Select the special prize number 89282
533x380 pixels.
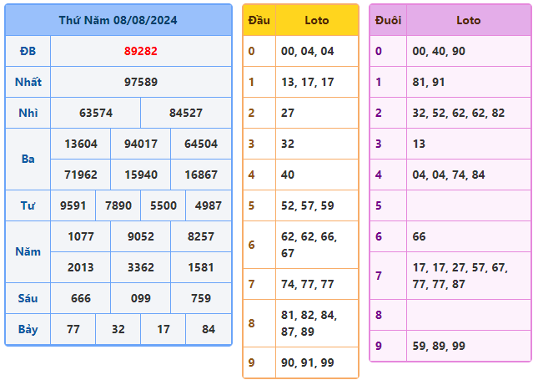140,51
